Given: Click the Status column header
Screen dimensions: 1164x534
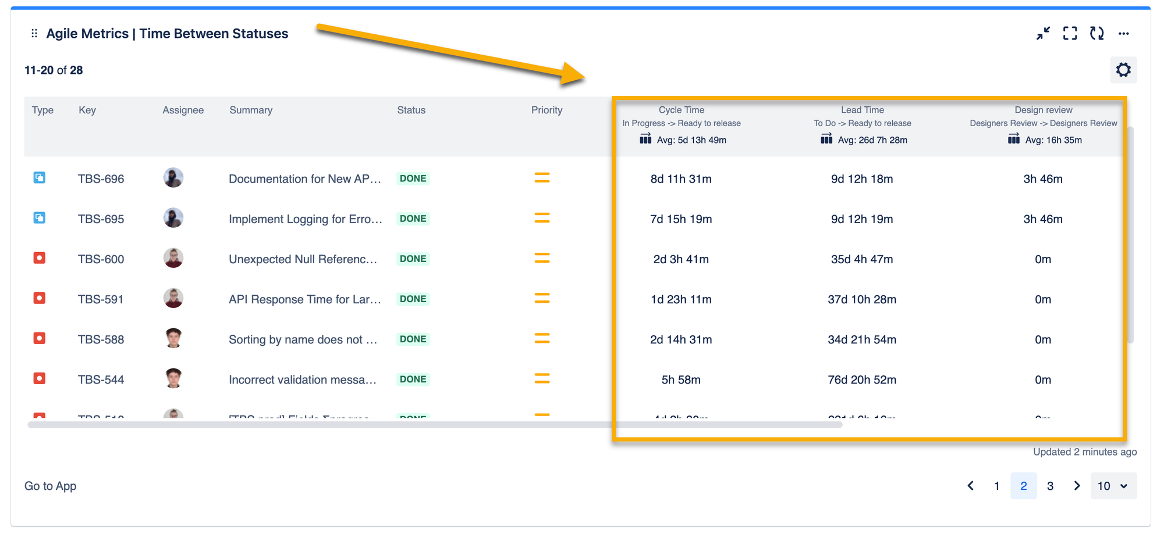Looking at the screenshot, I should 411,110.
